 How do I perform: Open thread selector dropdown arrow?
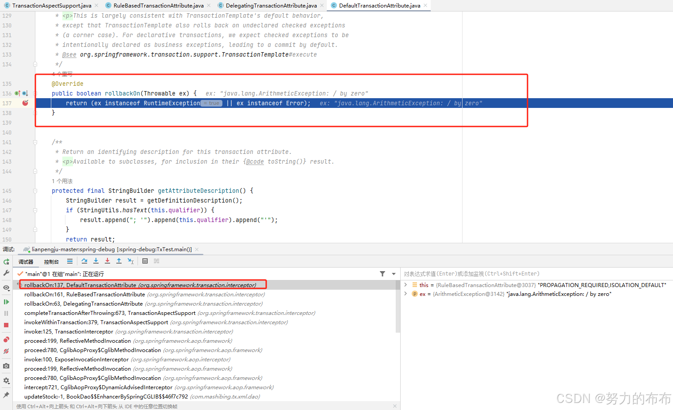(394, 274)
